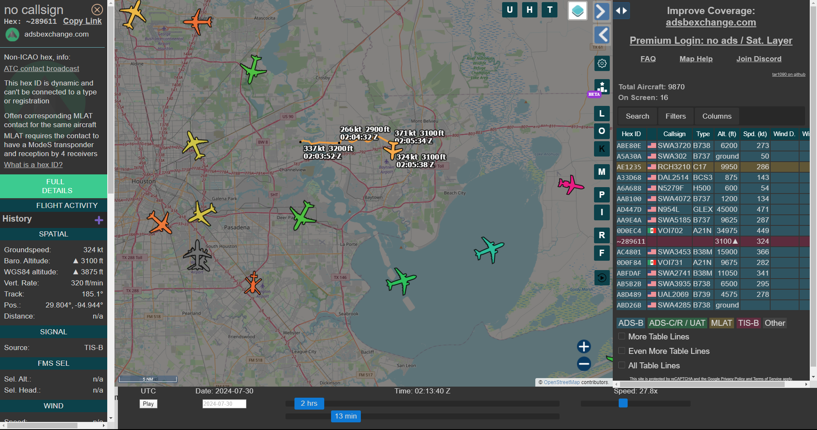Select the orange aircraft near Atascocita

coord(197,21)
